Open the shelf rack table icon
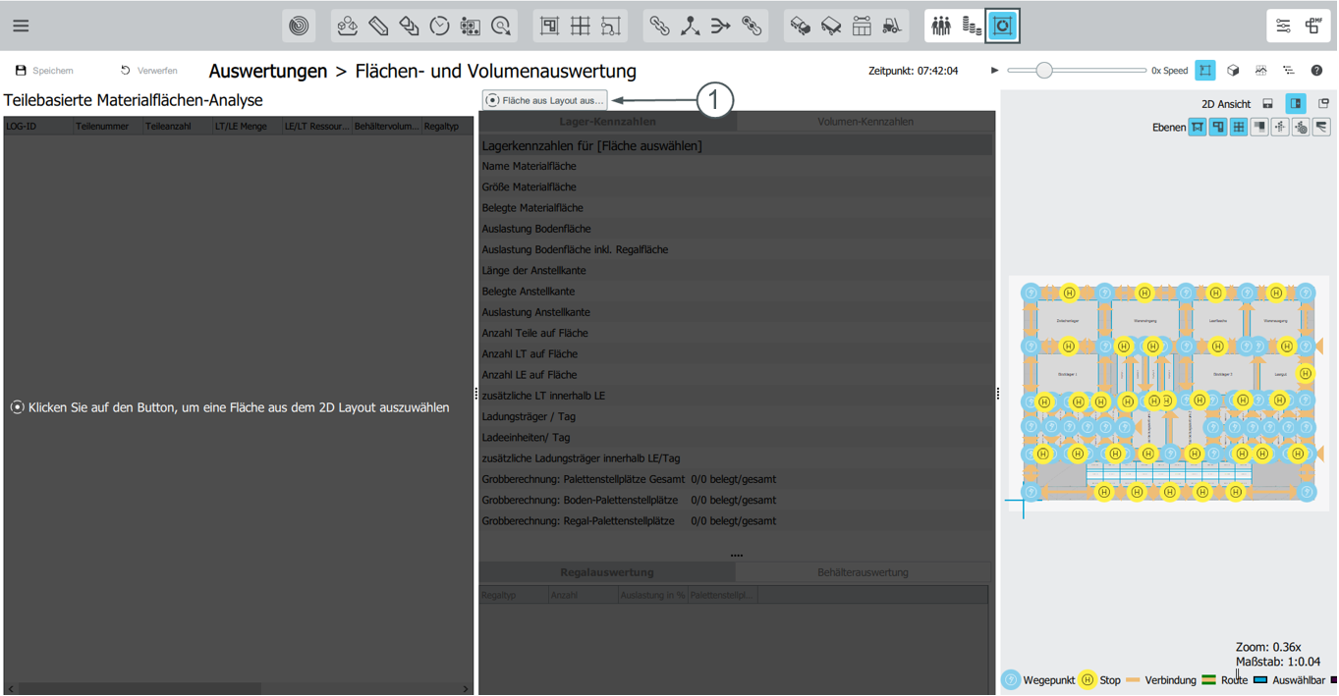 pyautogui.click(x=862, y=27)
